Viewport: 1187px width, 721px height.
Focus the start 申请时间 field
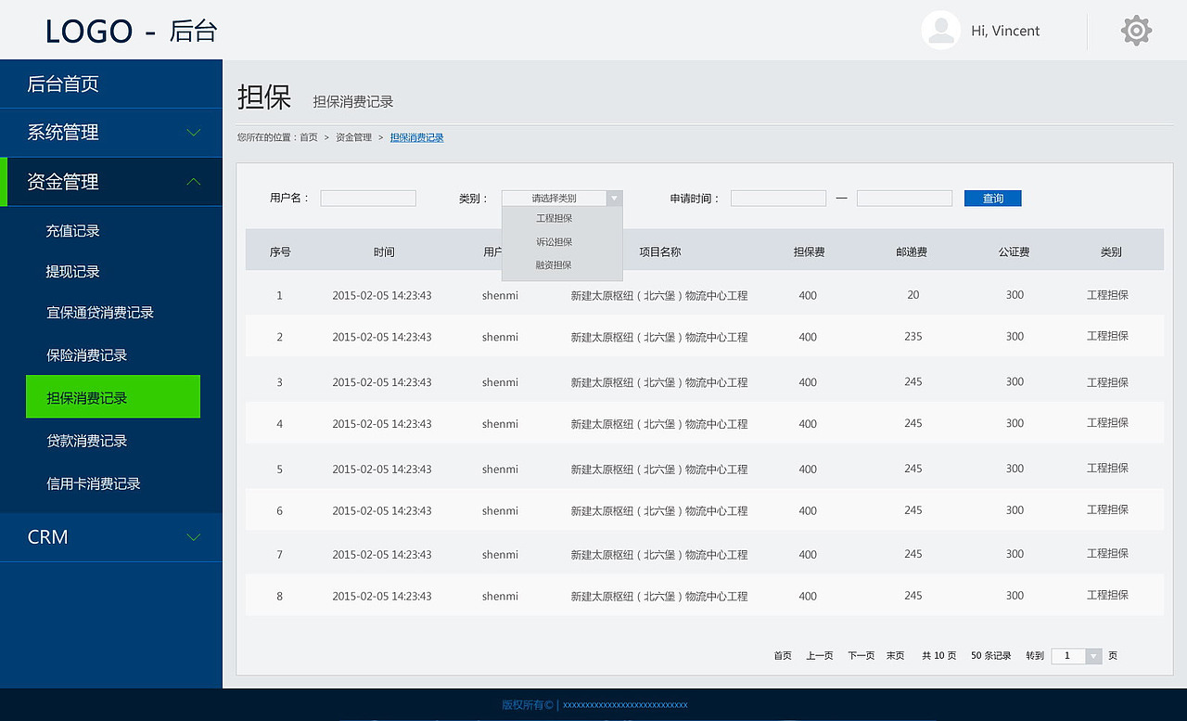778,199
